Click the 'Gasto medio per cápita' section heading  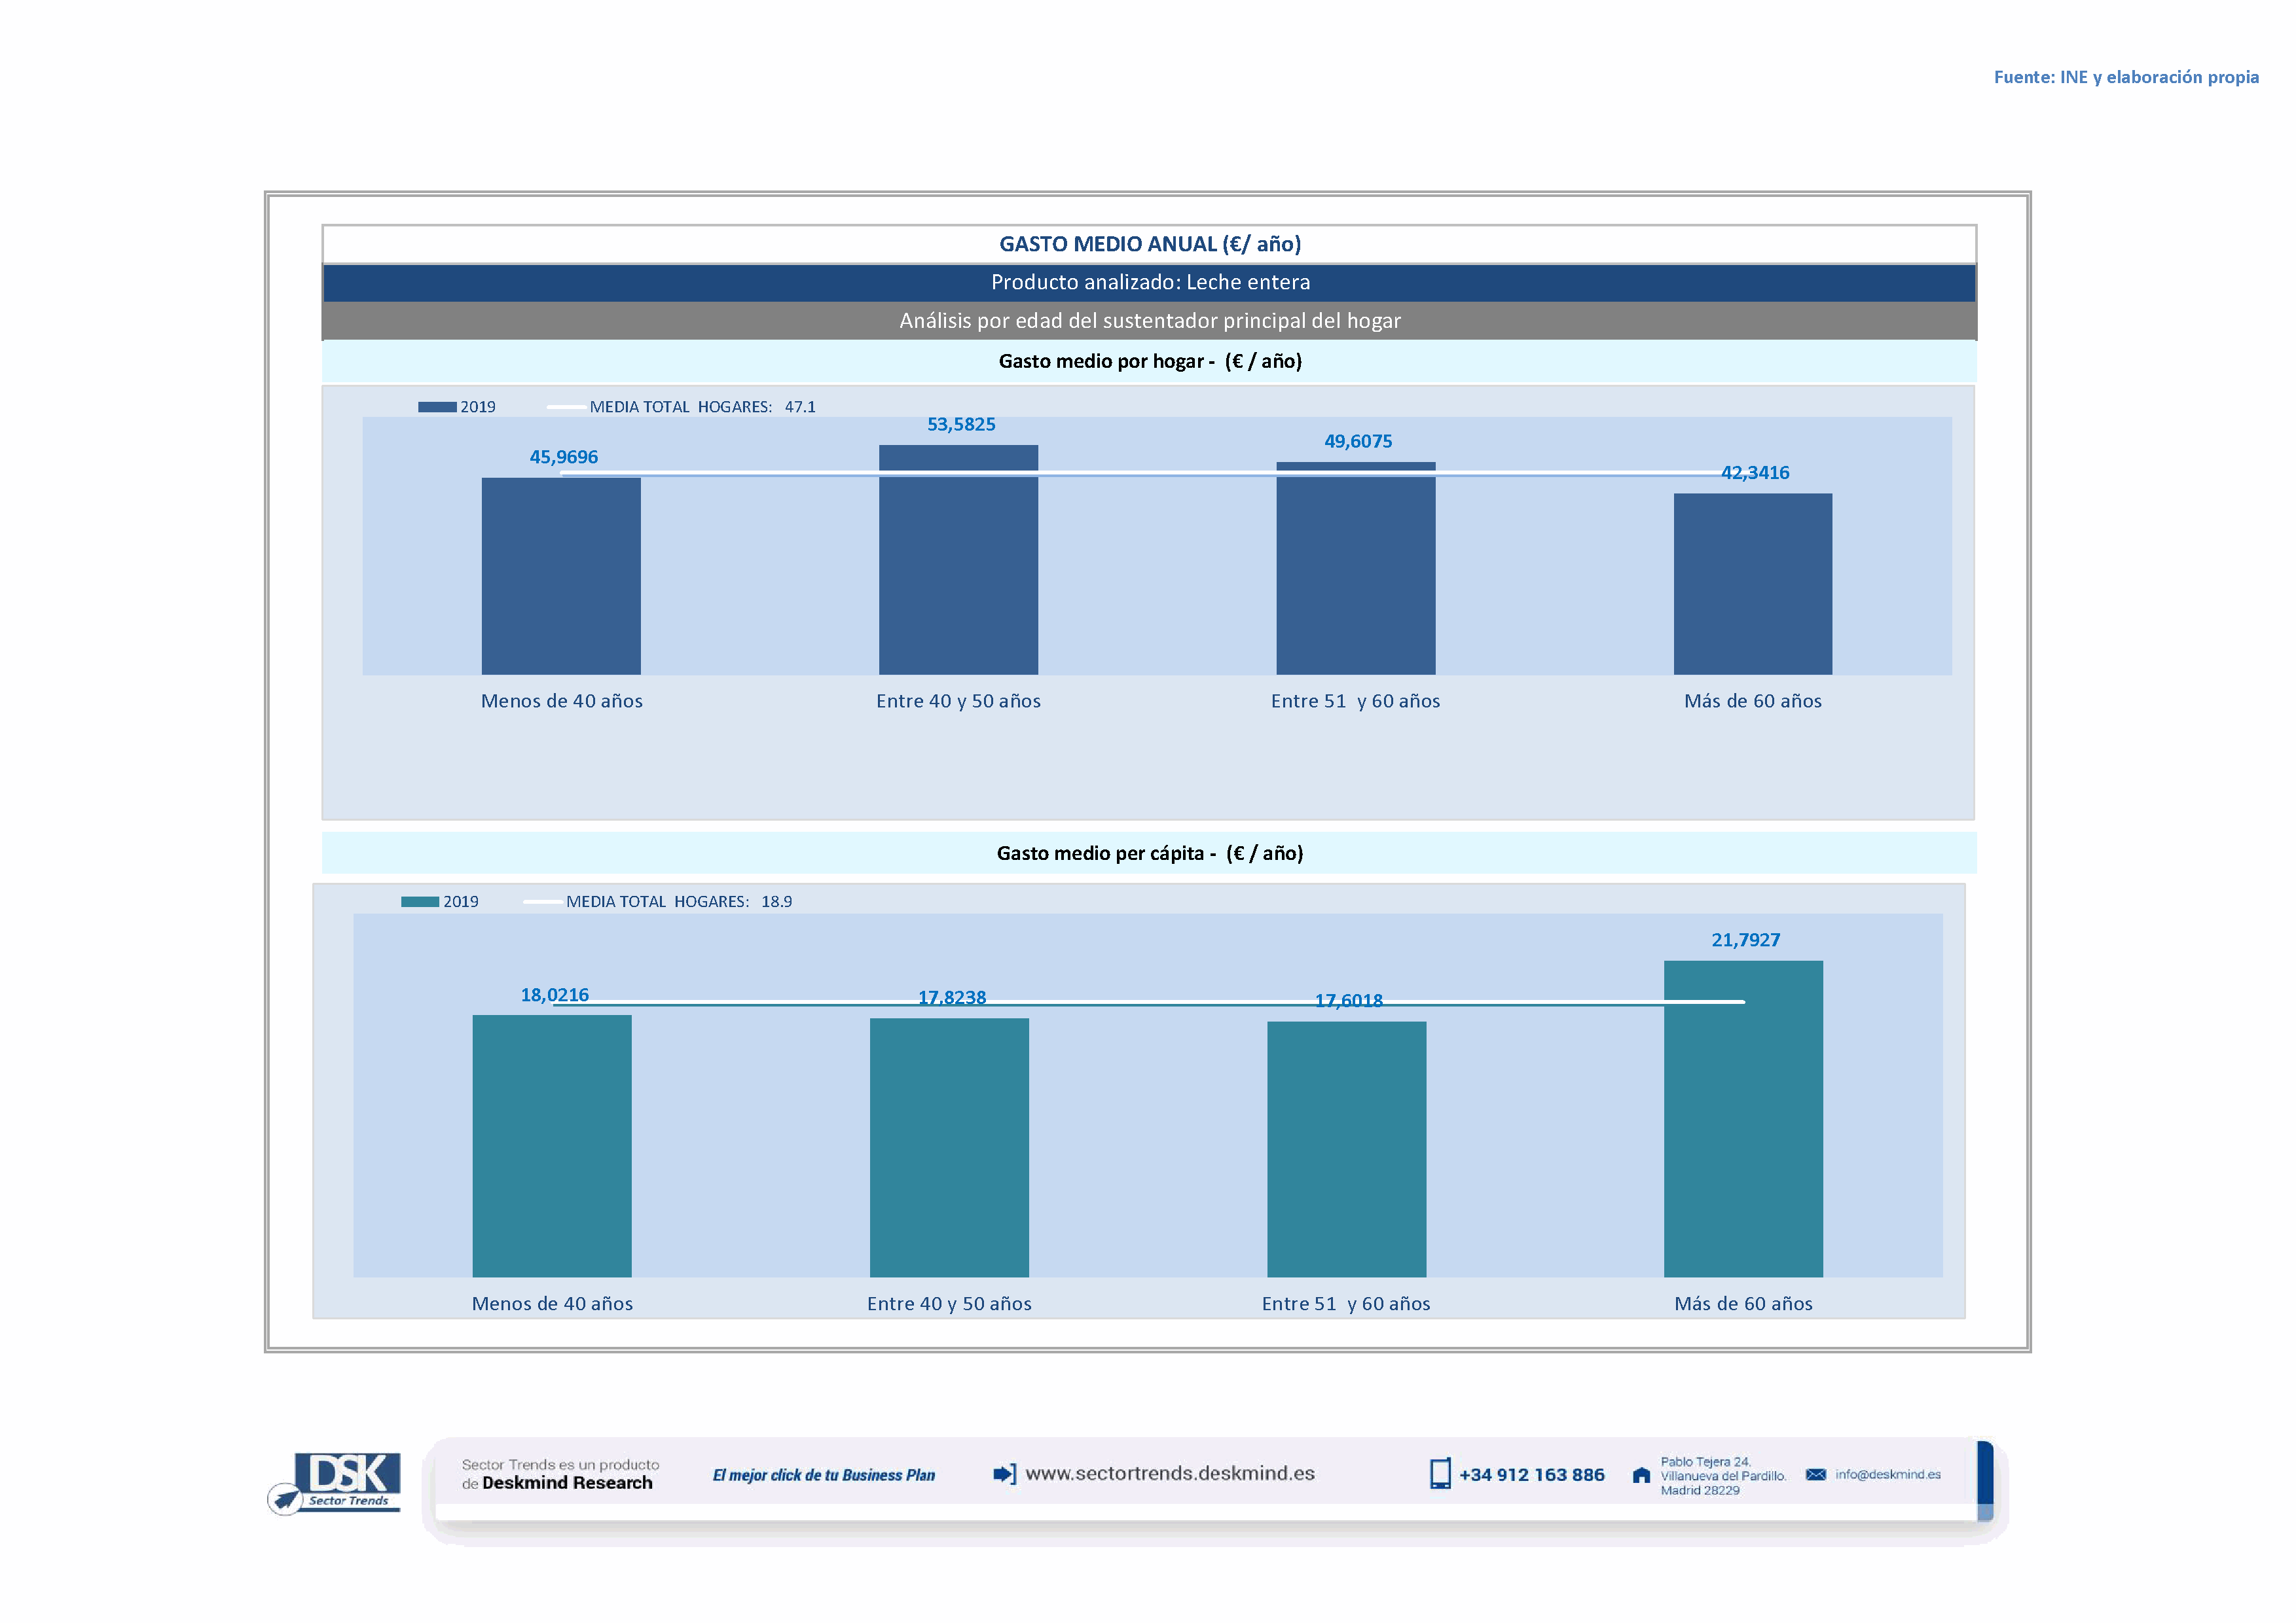click(1149, 853)
